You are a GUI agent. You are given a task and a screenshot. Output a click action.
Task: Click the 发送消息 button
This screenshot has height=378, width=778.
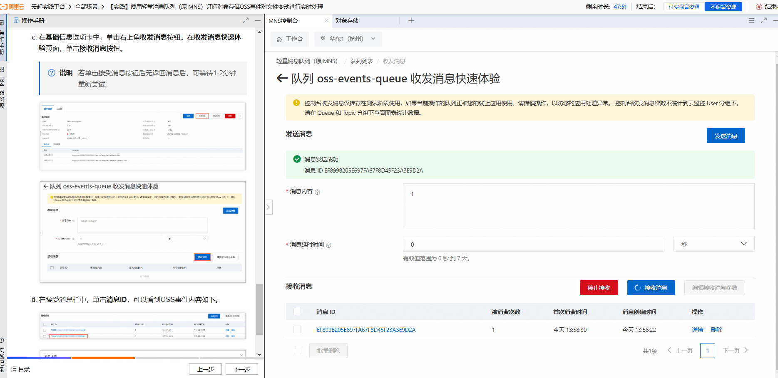click(x=726, y=136)
